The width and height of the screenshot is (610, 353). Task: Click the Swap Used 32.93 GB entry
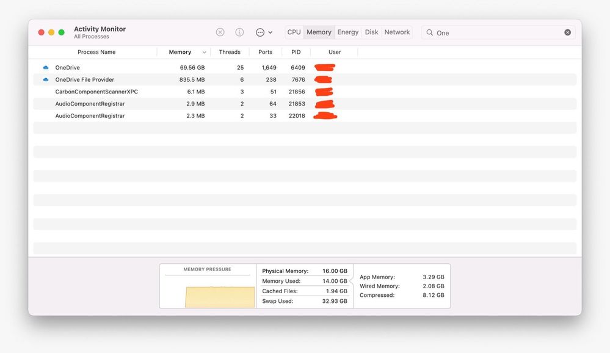[305, 301]
